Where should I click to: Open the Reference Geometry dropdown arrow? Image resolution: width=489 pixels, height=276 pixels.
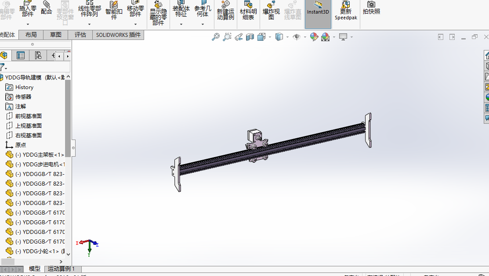click(203, 24)
